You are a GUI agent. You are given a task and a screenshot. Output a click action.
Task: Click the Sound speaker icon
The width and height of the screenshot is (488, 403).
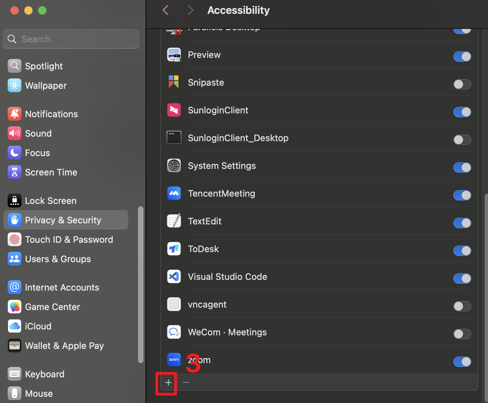[x=15, y=133]
